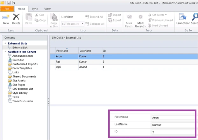Select the Vijai row in the list

pos(124,67)
